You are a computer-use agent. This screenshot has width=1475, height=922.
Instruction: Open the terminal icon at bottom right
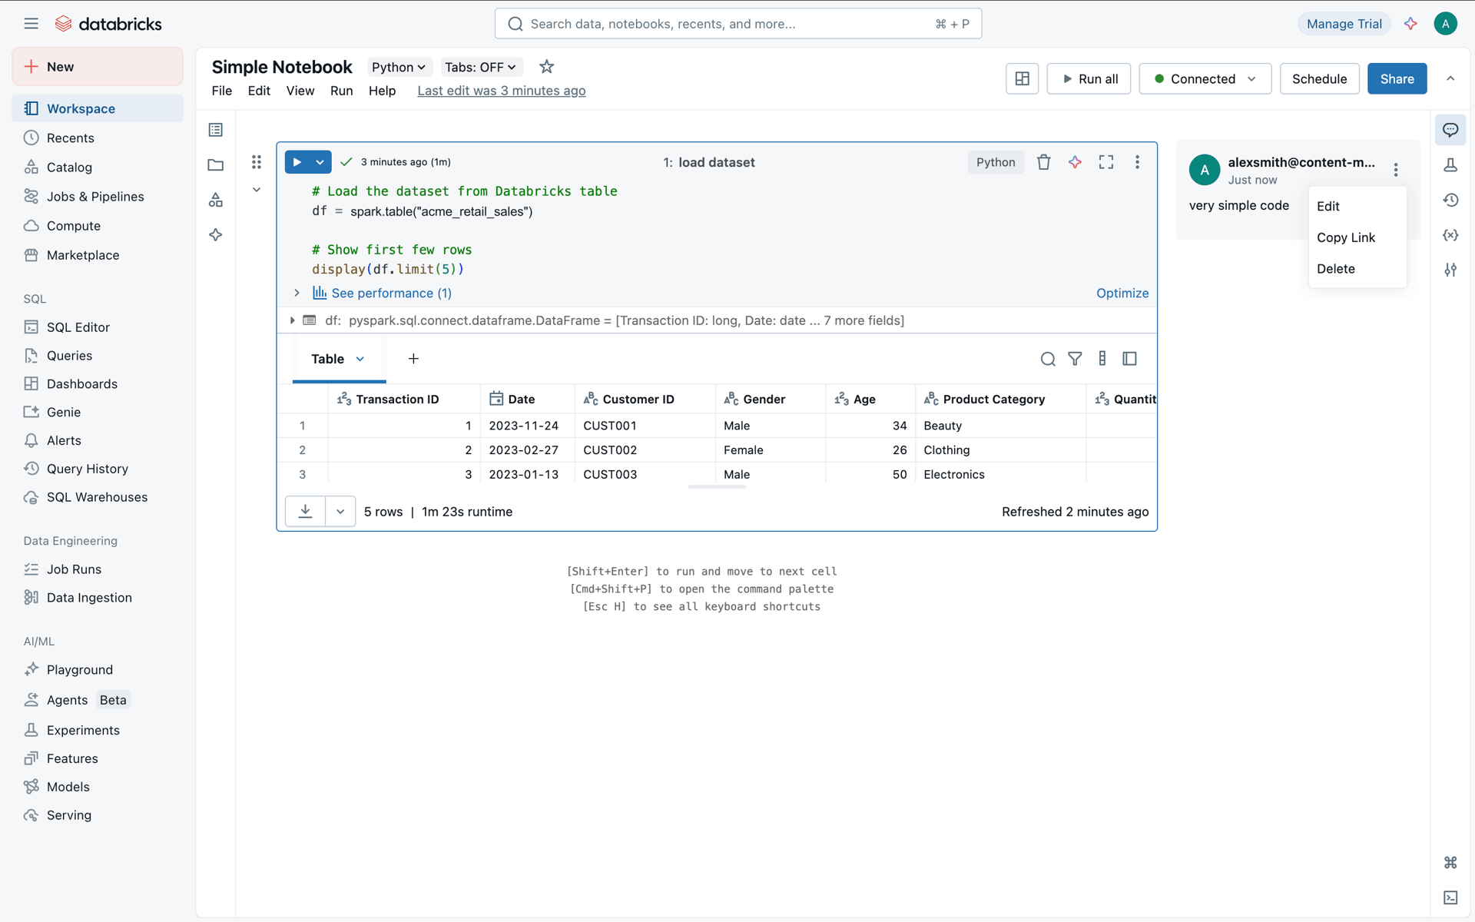1450,897
